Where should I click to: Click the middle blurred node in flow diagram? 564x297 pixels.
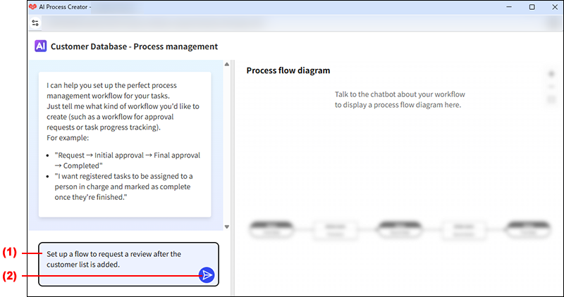[x=397, y=229]
